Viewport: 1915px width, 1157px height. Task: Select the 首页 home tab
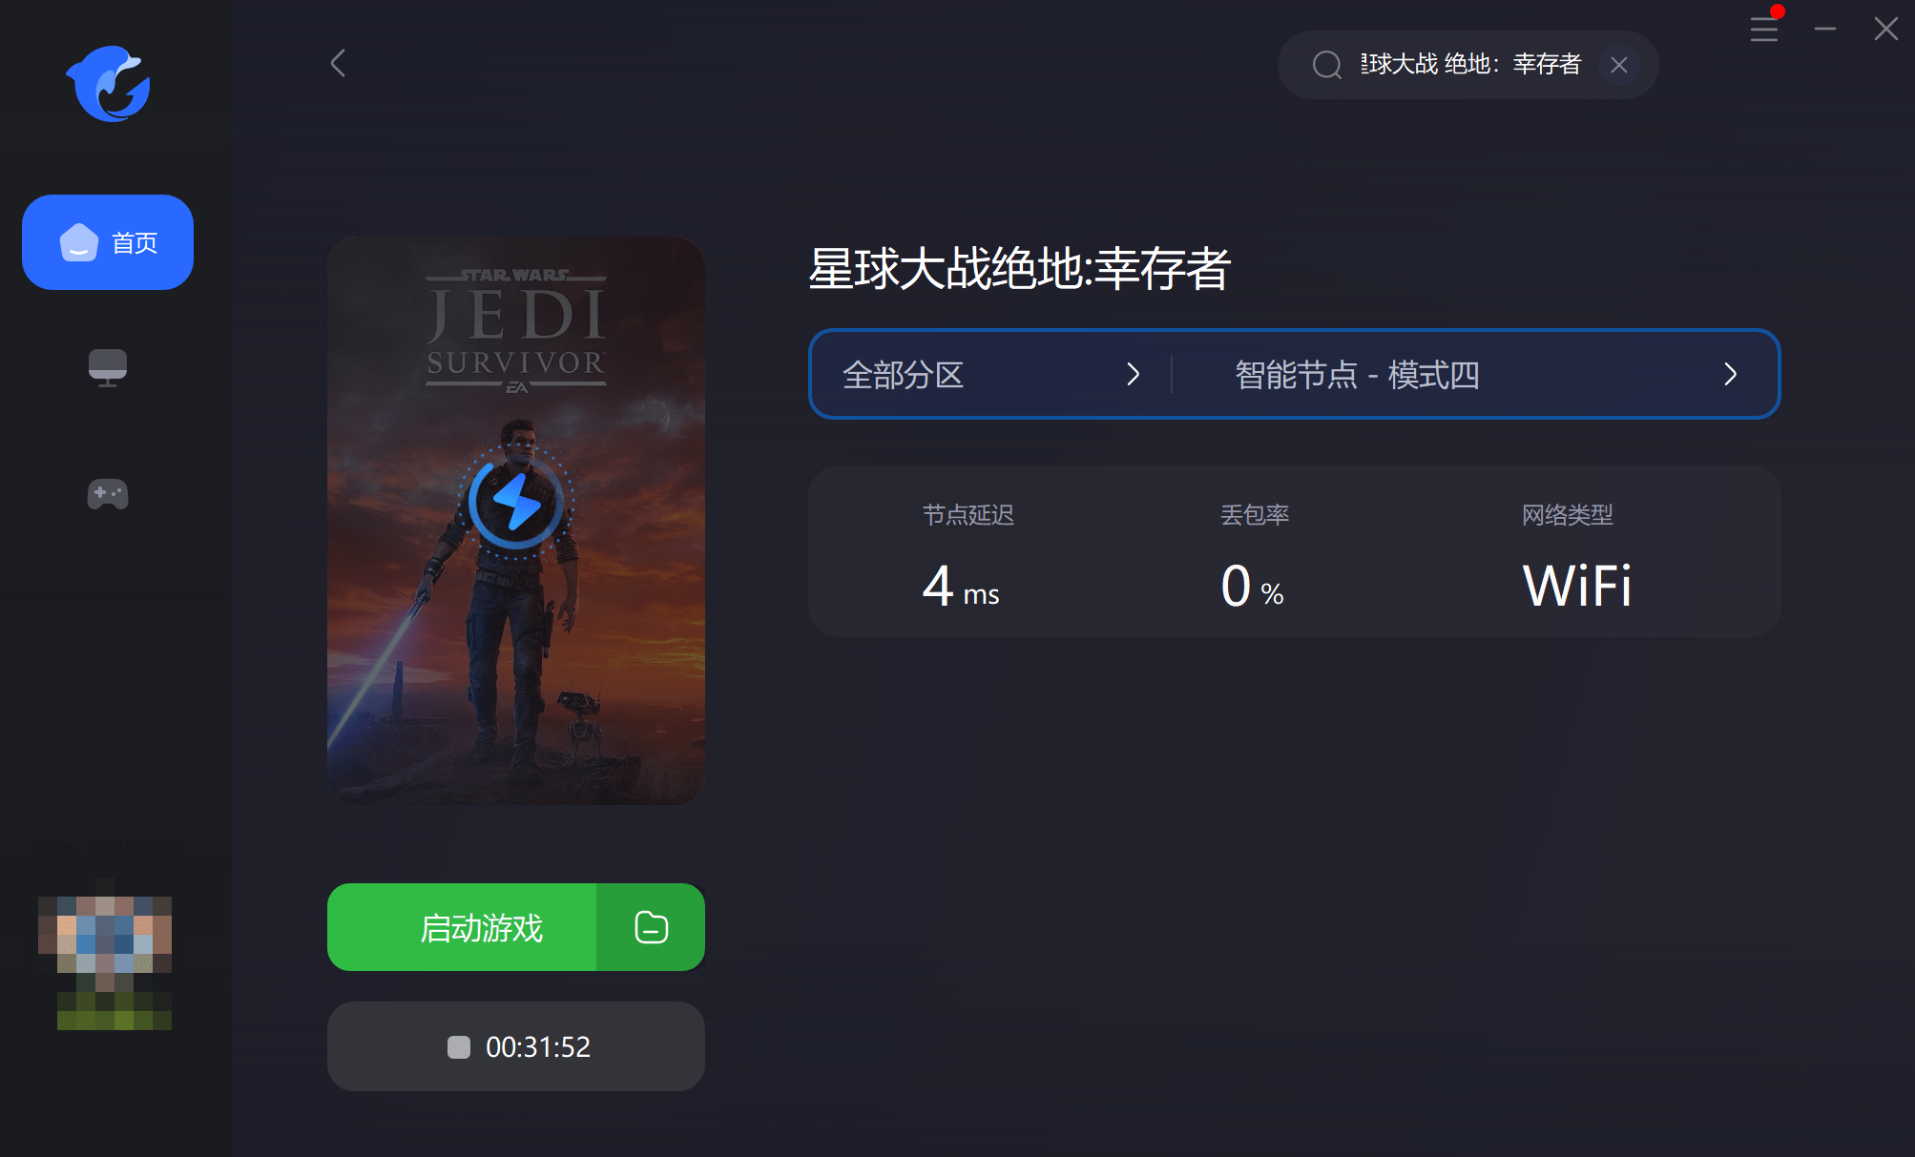[108, 242]
